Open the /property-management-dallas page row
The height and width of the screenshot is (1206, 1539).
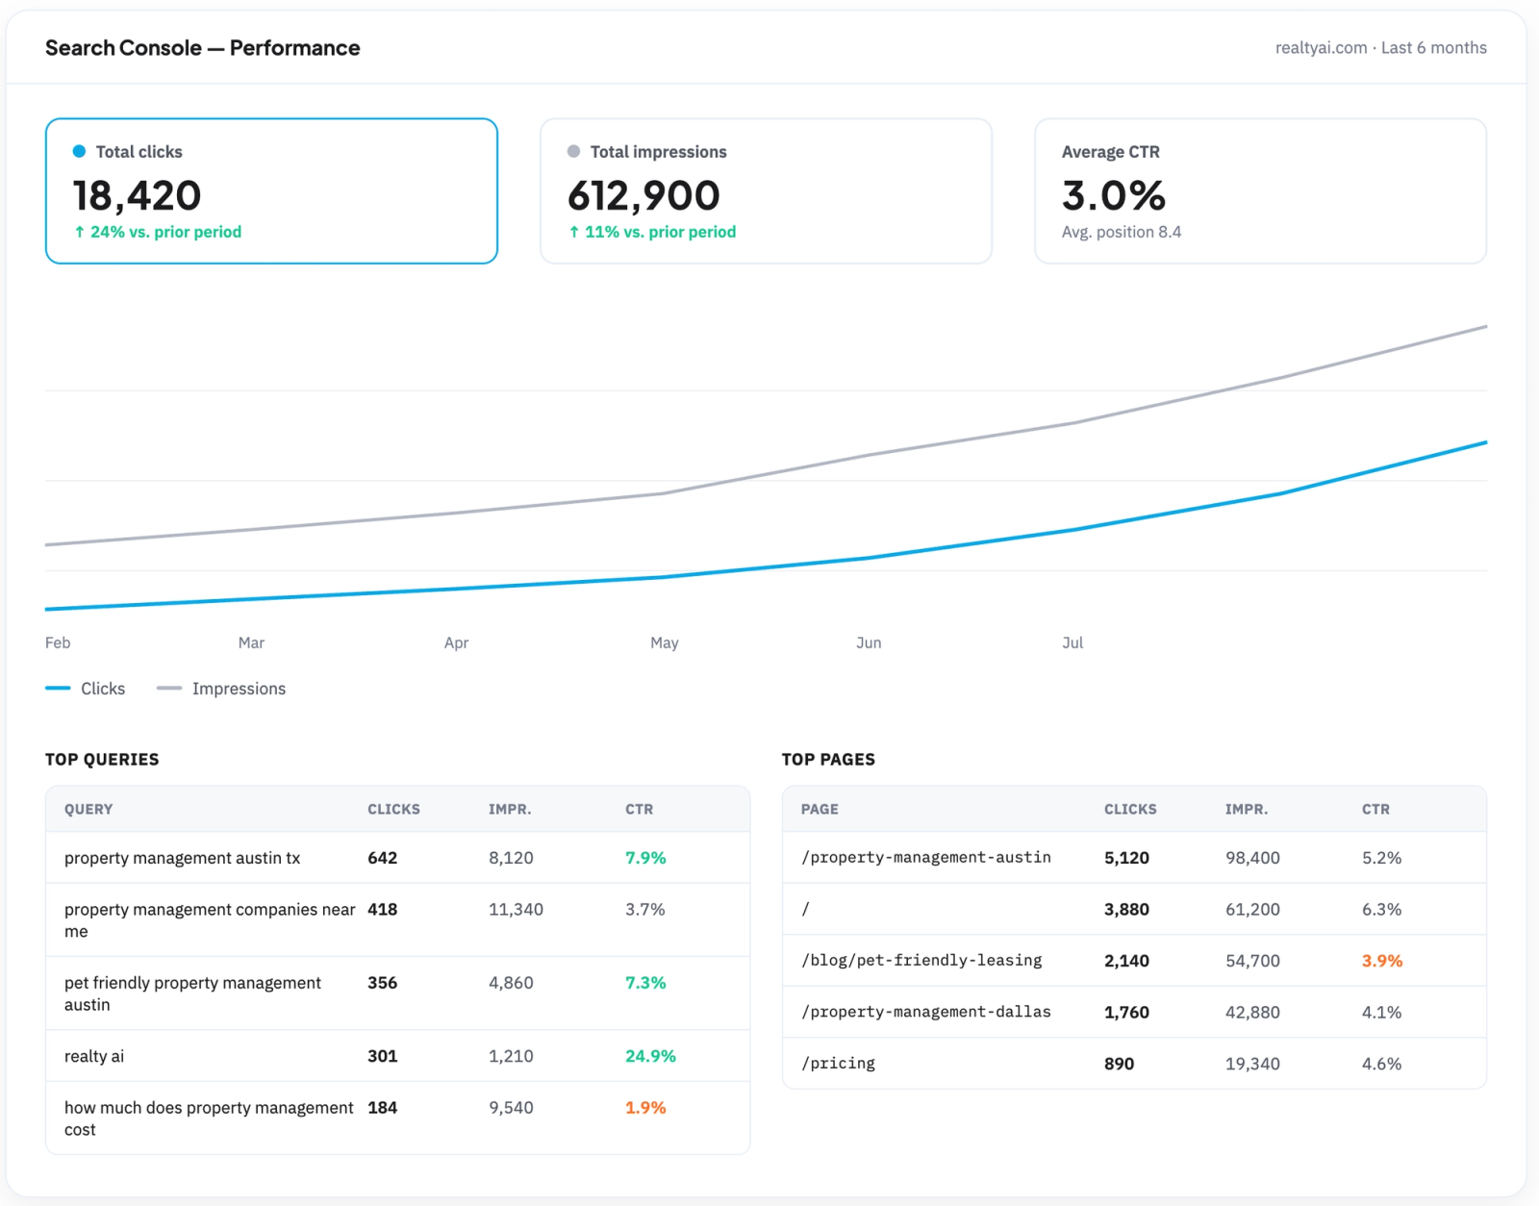click(1134, 1012)
